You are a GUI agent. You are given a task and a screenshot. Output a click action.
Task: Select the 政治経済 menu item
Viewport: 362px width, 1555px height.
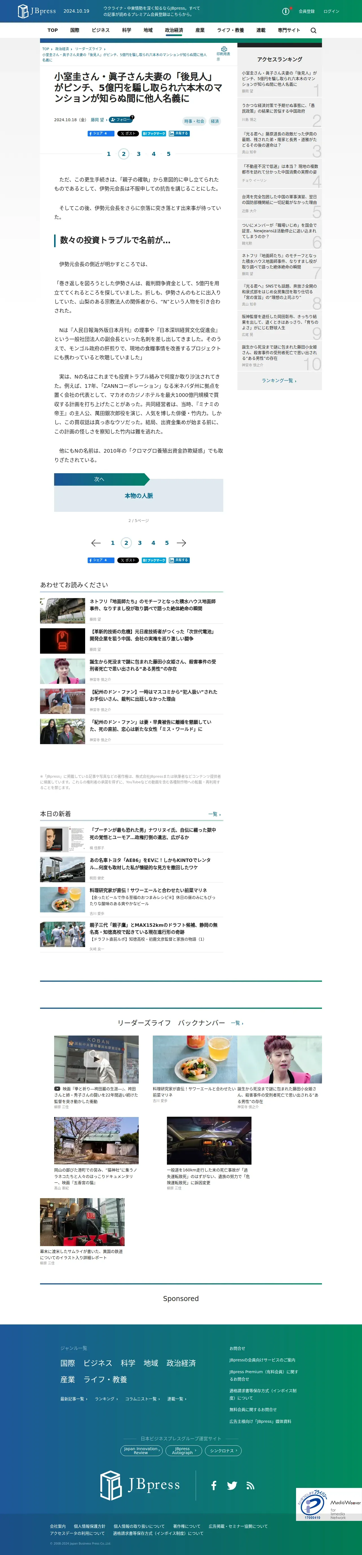174,30
